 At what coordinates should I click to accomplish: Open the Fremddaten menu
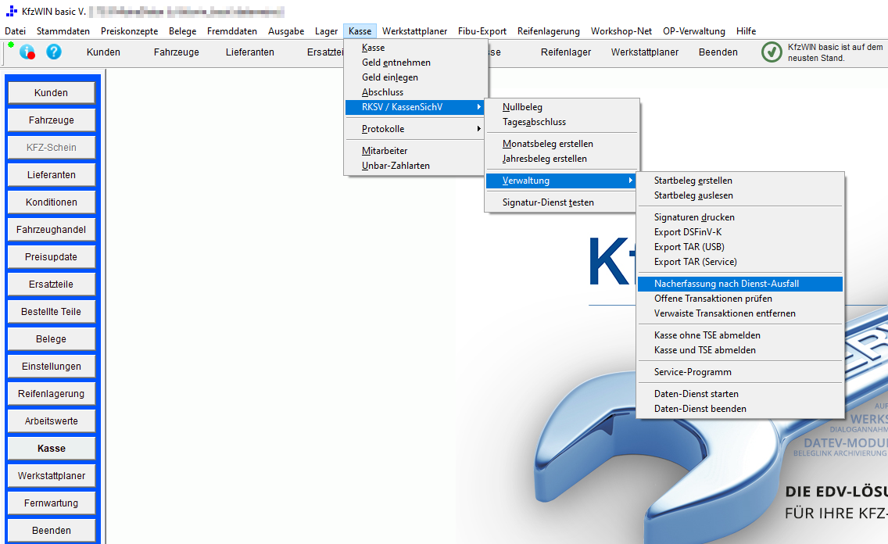pyautogui.click(x=231, y=31)
